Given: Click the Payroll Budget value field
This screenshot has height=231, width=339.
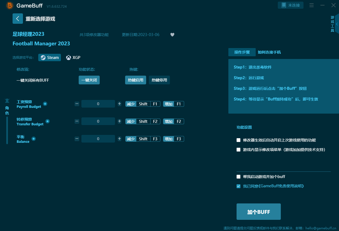Looking at the screenshot, I should pyautogui.click(x=98, y=104).
